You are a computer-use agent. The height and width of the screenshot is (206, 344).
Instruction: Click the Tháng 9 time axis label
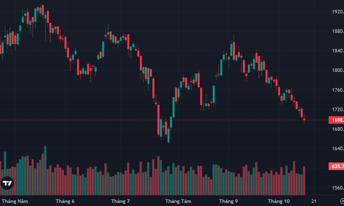point(228,201)
